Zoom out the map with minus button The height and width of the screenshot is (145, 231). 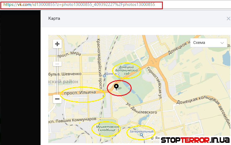57,99
